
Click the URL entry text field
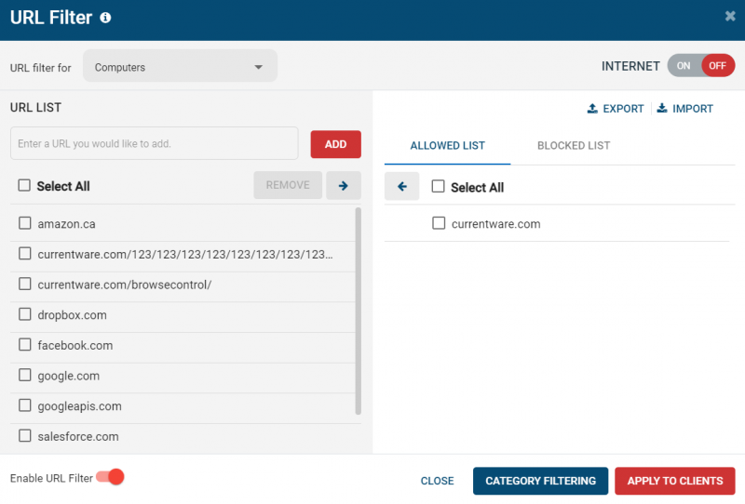(x=154, y=144)
